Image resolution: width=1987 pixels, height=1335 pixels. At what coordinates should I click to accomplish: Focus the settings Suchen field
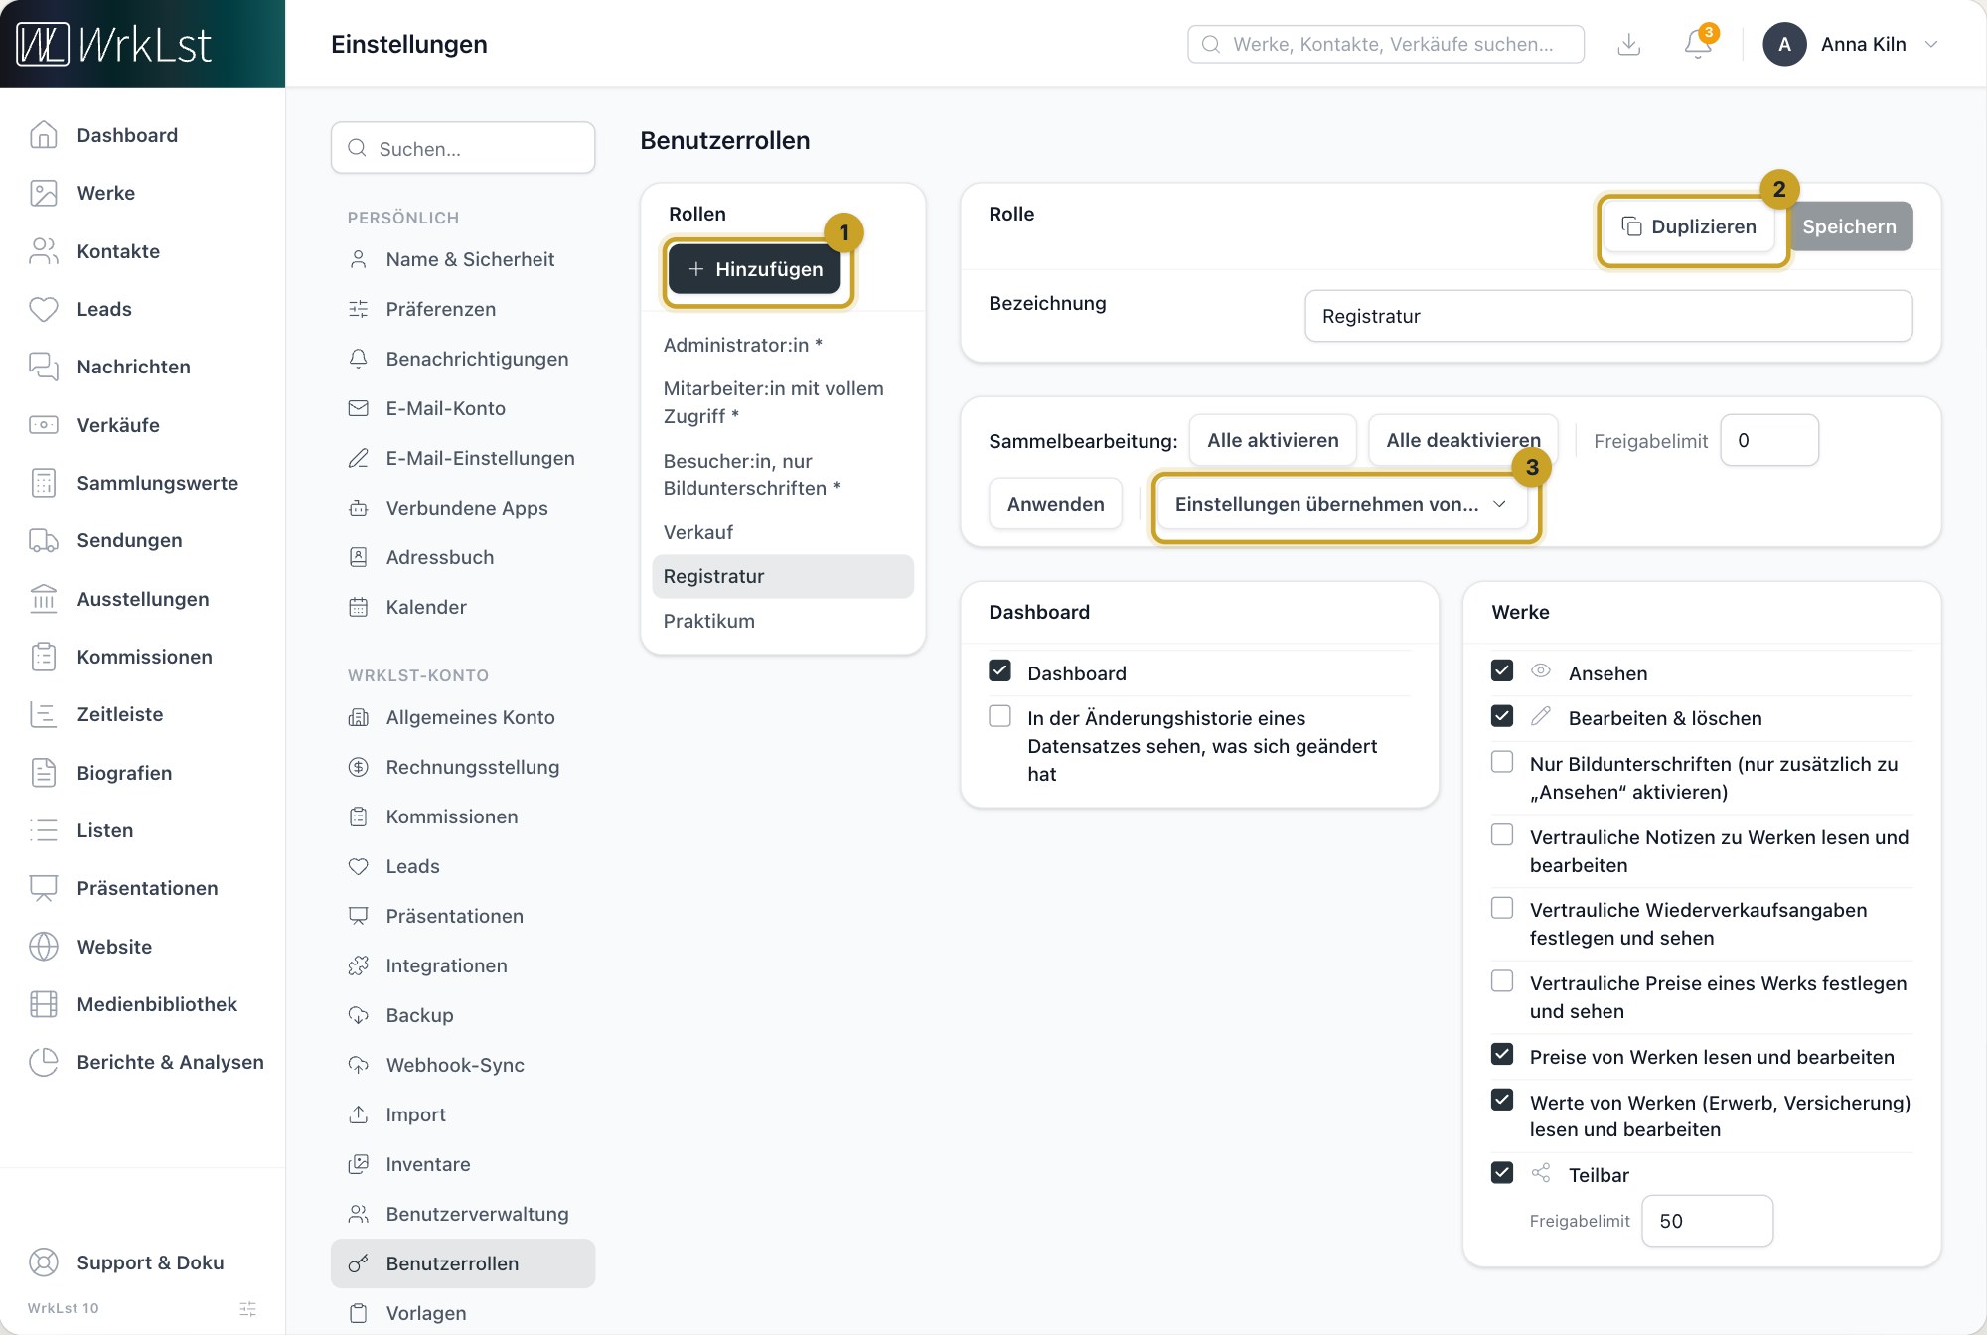point(463,148)
